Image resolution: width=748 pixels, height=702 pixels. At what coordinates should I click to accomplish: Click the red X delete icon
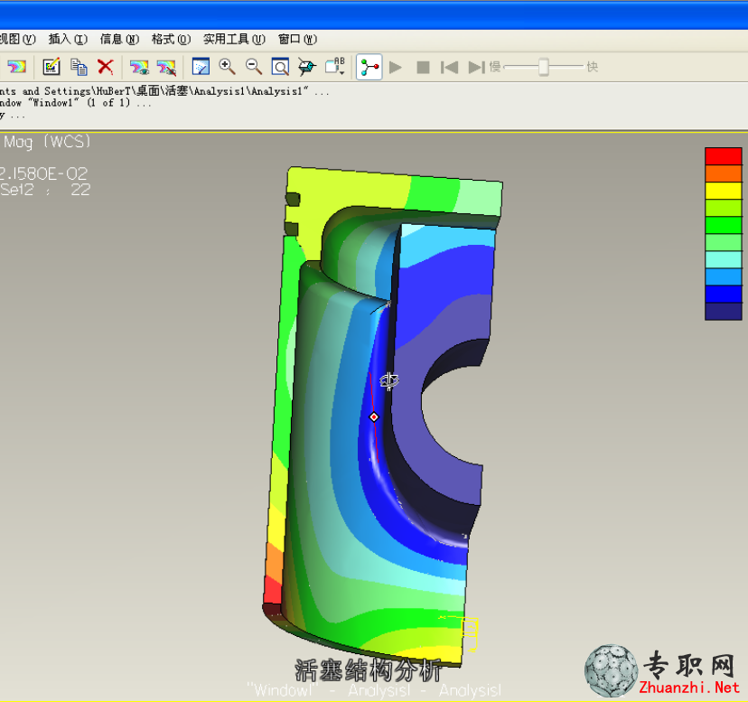coord(106,67)
